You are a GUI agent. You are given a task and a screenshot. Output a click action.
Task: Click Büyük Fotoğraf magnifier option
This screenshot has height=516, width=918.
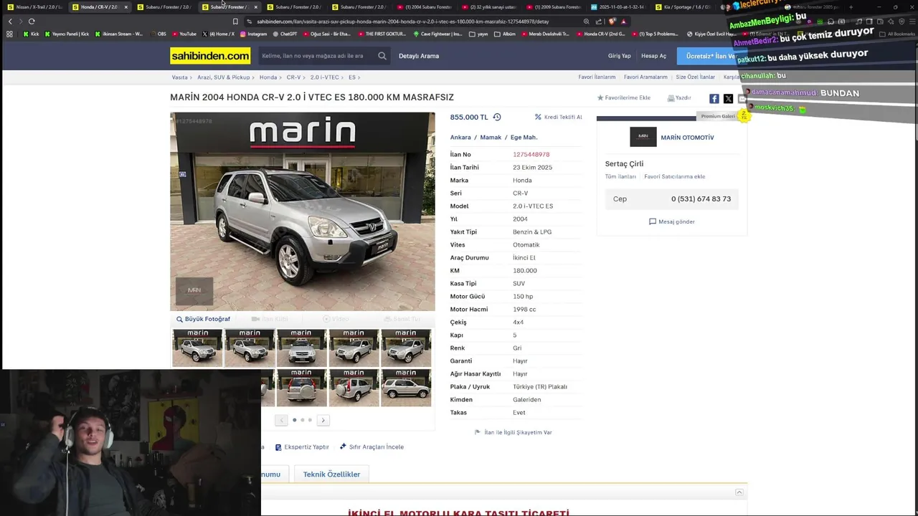point(203,319)
